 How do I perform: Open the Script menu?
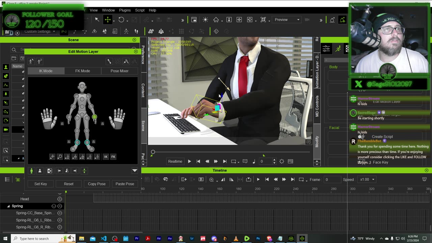(x=140, y=10)
